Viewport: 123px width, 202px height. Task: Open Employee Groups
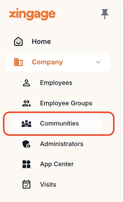[66, 103]
